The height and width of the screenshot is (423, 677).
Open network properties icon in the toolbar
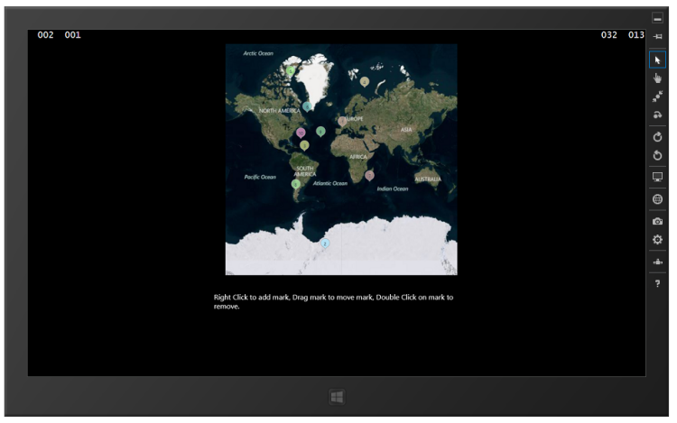pos(657,262)
